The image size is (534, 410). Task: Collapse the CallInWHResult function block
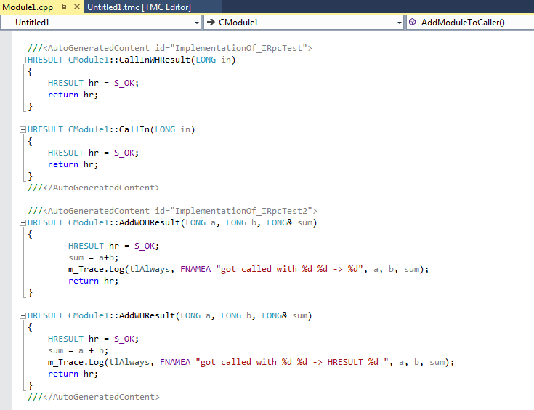tap(23, 60)
